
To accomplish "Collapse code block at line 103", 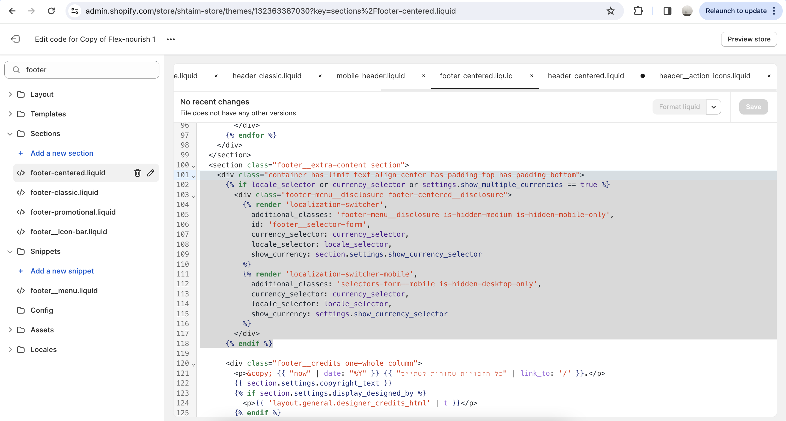I will [193, 196].
